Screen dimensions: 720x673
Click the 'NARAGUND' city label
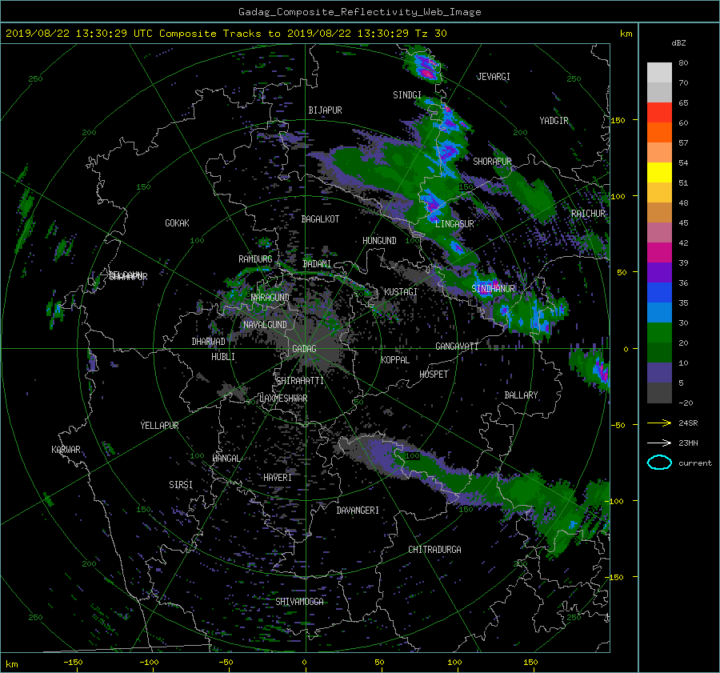270,297
